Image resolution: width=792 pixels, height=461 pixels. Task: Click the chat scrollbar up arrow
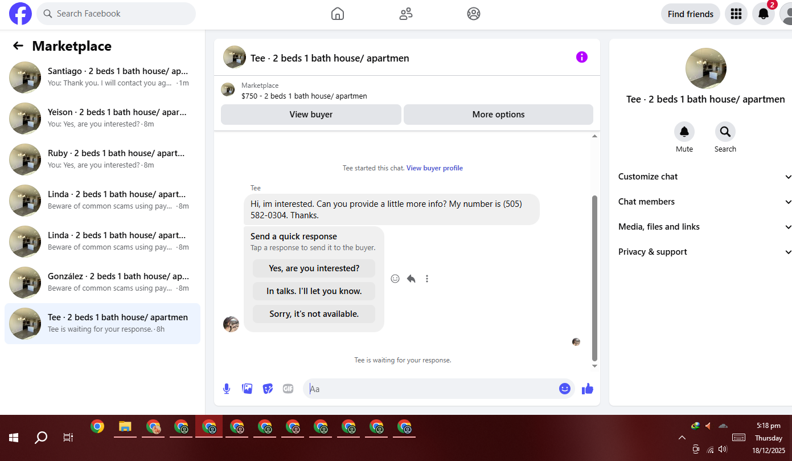point(595,136)
